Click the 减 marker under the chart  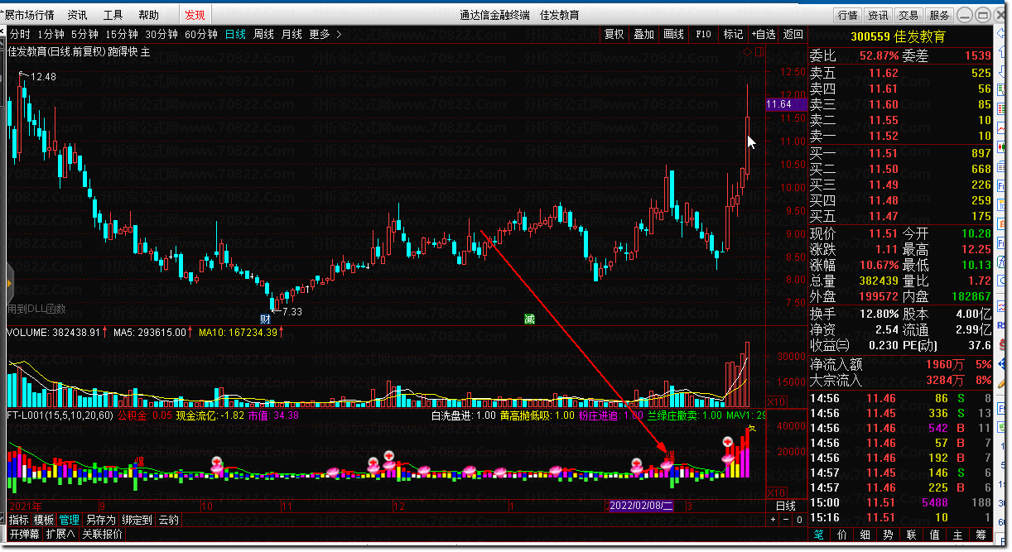[x=528, y=319]
